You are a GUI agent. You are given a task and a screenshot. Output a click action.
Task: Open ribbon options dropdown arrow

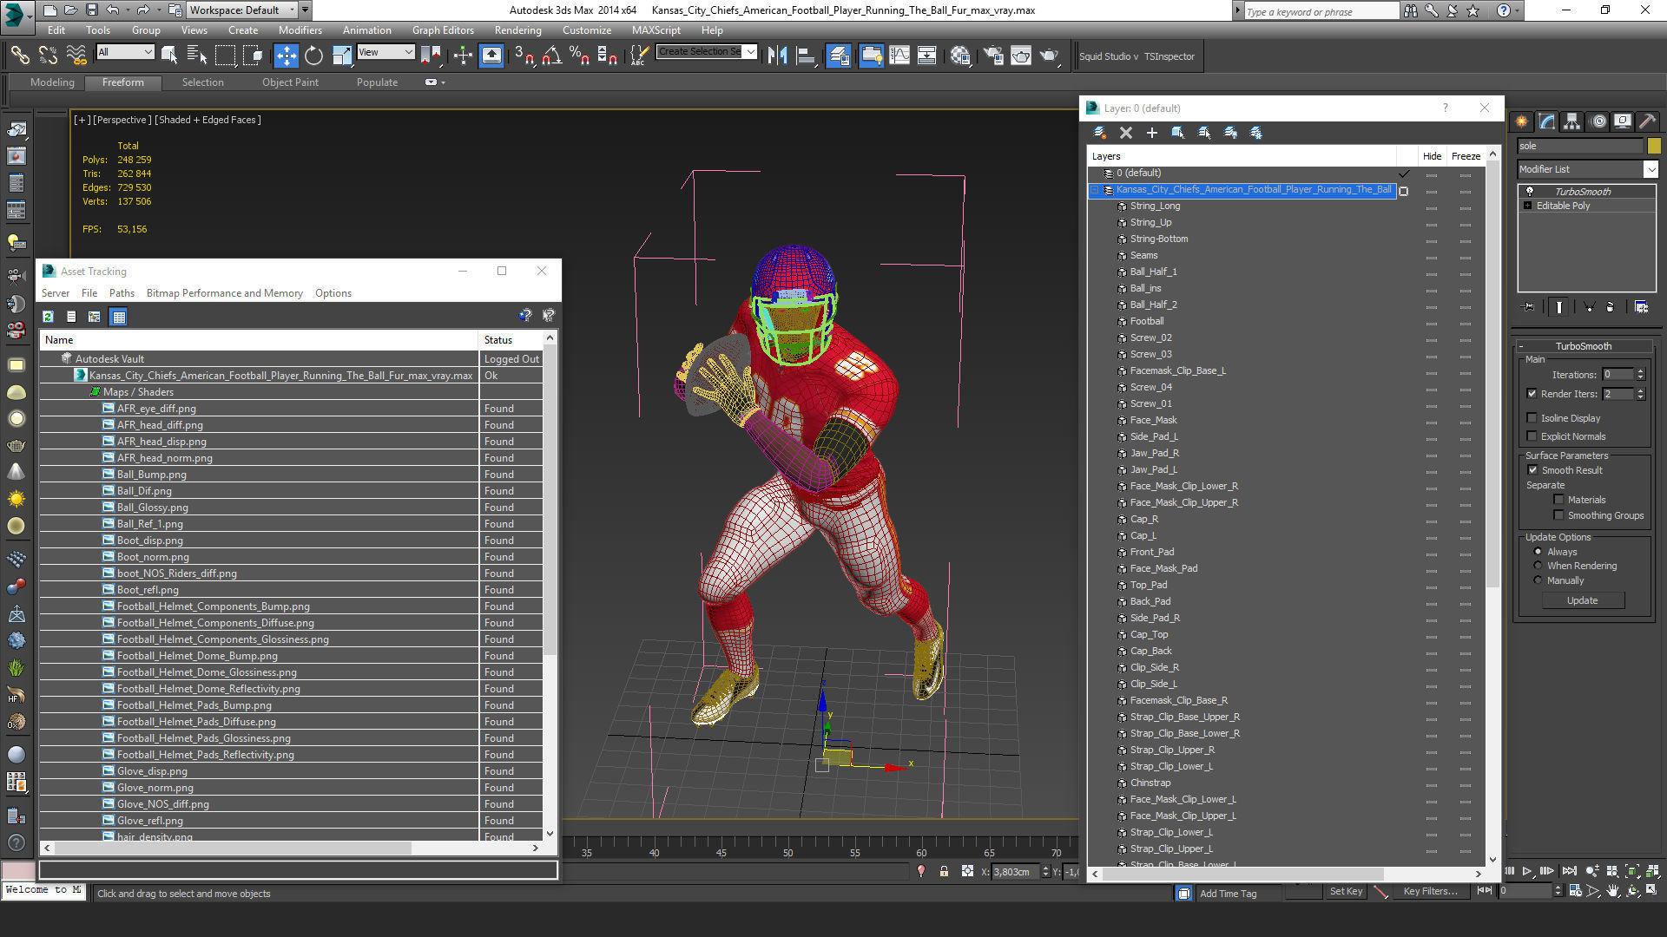(443, 82)
